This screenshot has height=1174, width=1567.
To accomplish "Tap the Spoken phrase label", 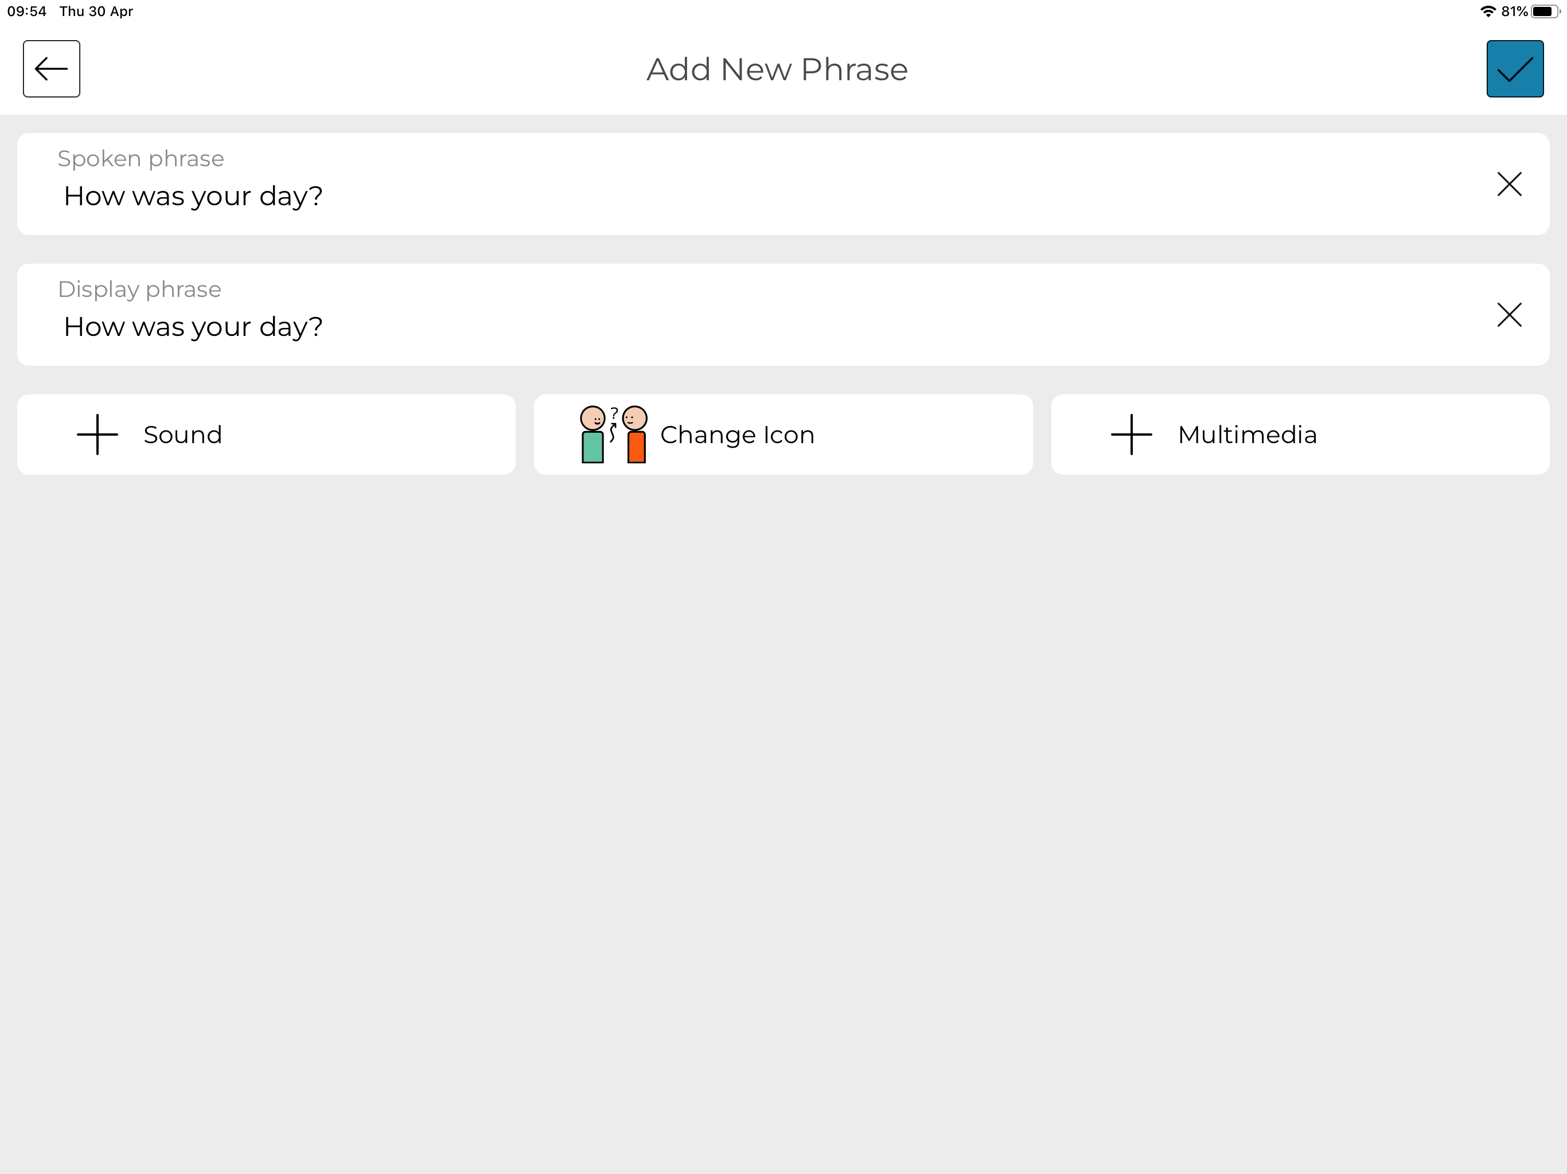I will click(141, 159).
